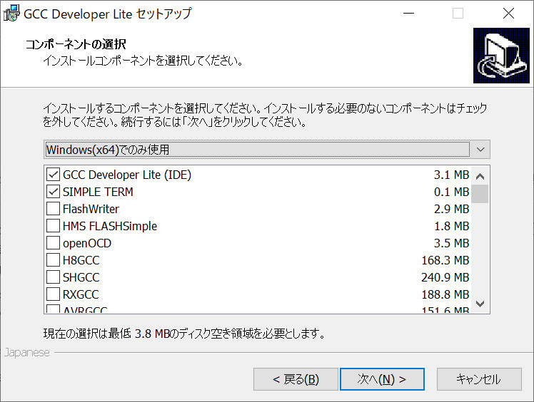Select the SHGCC row label
The image size is (534, 402).
point(81,277)
